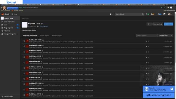This screenshot has height=99, width=176.
Task: Click the search magnifier icon in Search GitLab
Action: tap(143, 14)
